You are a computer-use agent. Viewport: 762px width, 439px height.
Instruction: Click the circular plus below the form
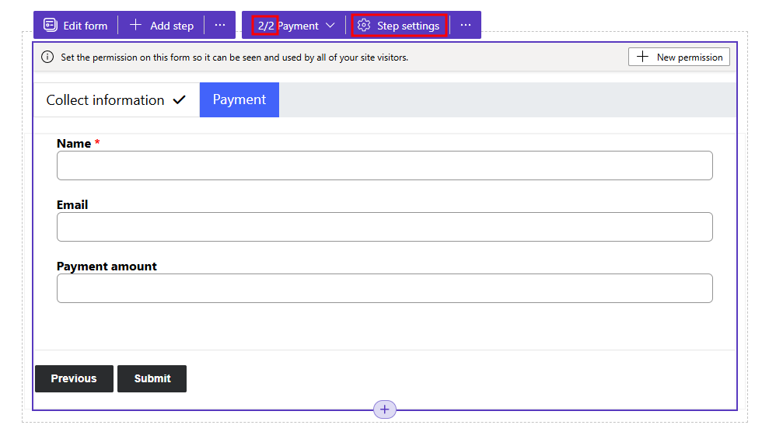(384, 409)
